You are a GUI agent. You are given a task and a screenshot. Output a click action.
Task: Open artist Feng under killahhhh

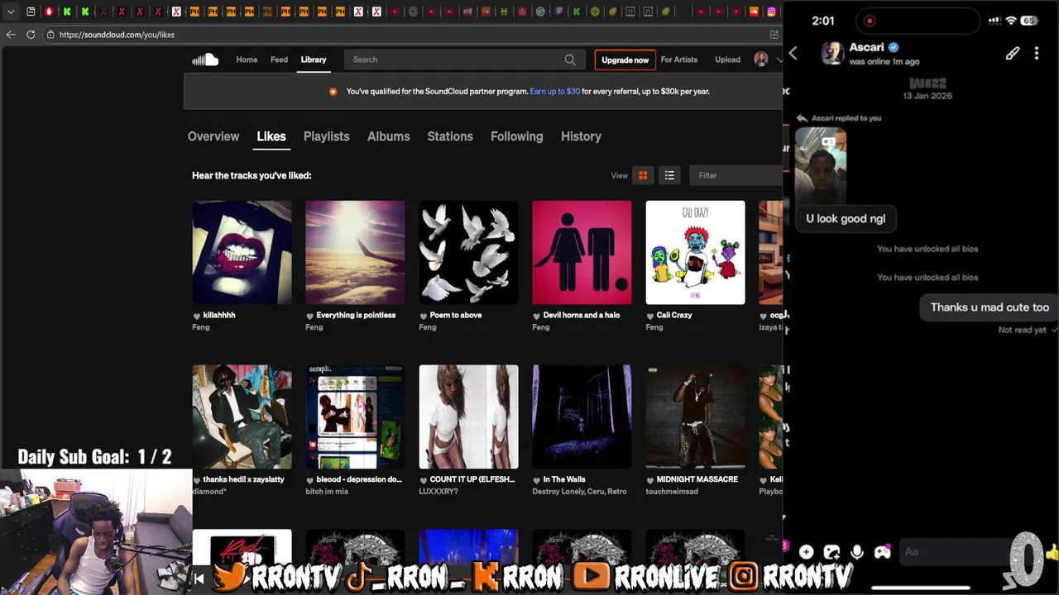coord(201,327)
